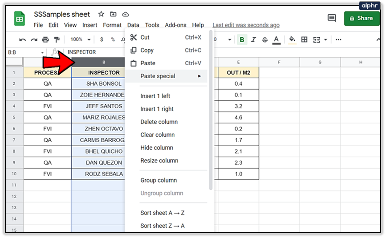Click the borders grid icon
The height and width of the screenshot is (238, 386).
pos(305,40)
